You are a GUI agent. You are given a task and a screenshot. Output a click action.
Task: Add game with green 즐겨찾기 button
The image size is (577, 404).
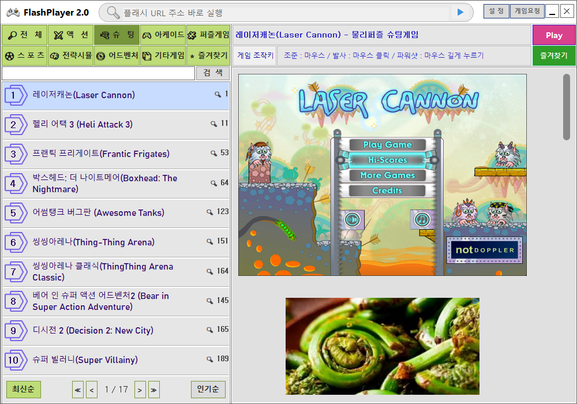(554, 55)
